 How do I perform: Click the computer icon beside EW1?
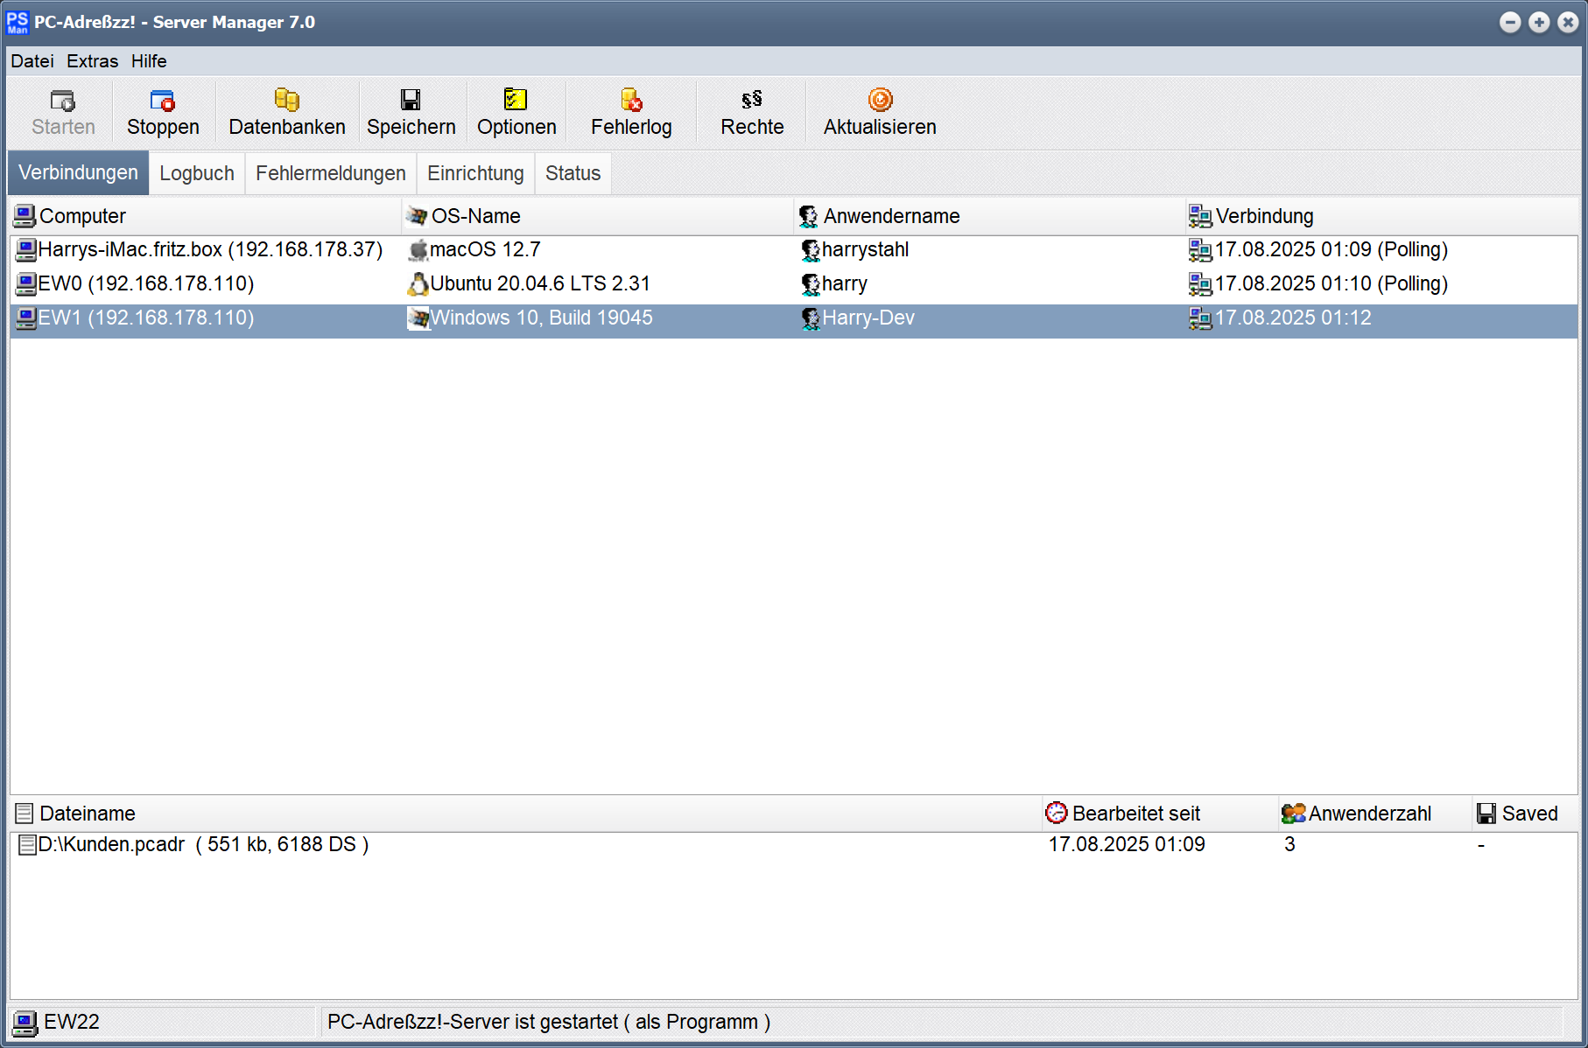click(26, 318)
